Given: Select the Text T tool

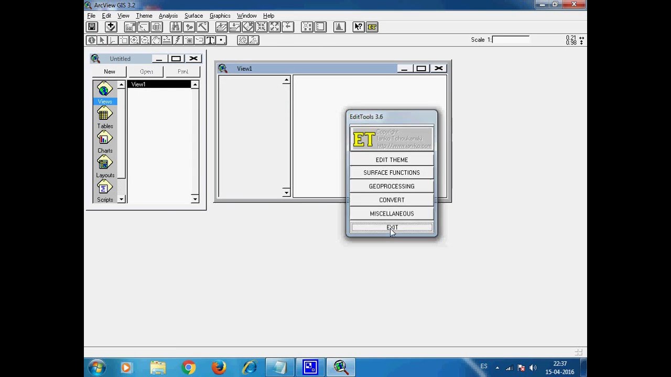Looking at the screenshot, I should point(210,40).
